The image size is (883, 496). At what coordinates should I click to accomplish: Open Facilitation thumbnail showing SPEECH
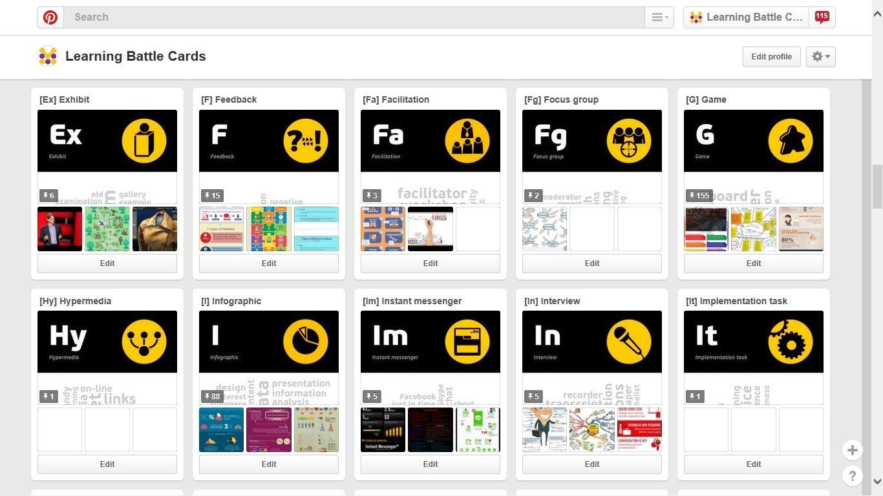(431, 229)
